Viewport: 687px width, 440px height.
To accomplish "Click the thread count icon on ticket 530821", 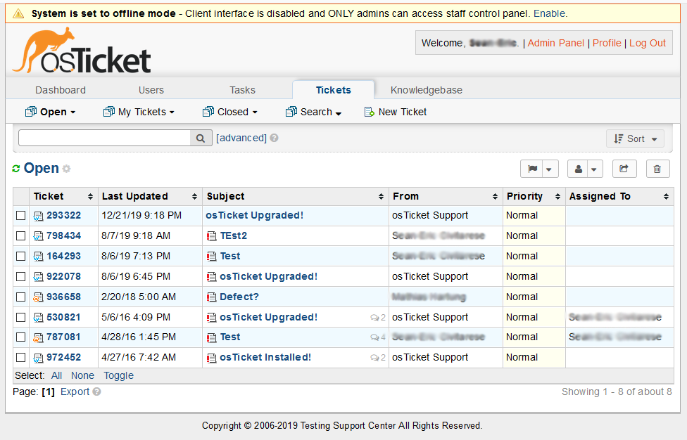I will coord(374,318).
